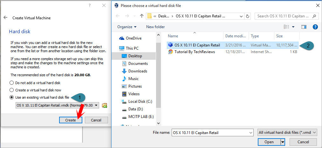322x148 pixels.
Task: Cancel the file chooser dialog
Action: (303, 142)
